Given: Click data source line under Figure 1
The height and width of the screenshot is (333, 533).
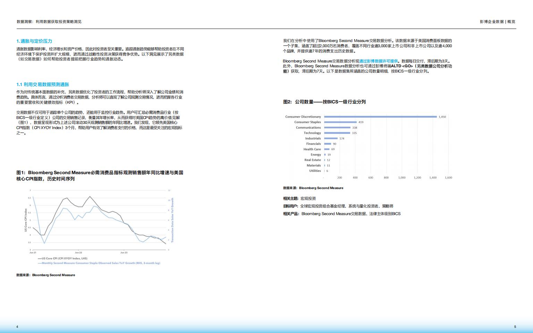Looking at the screenshot, I should click(45, 275).
